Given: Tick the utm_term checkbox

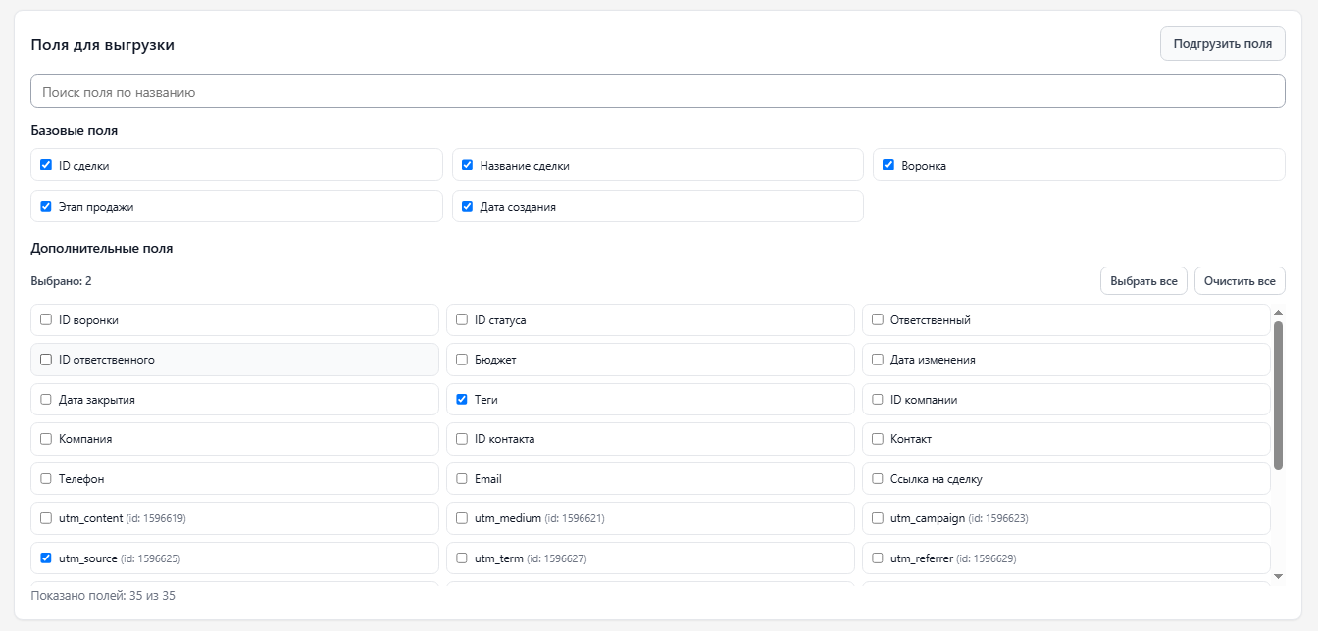Looking at the screenshot, I should point(462,558).
